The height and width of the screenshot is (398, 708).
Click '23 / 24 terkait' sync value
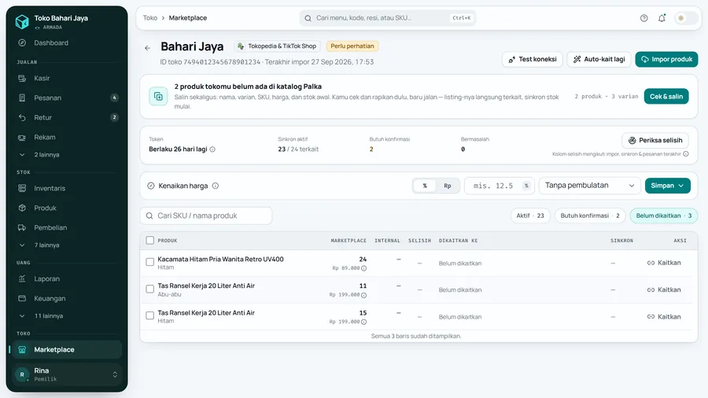[298, 149]
